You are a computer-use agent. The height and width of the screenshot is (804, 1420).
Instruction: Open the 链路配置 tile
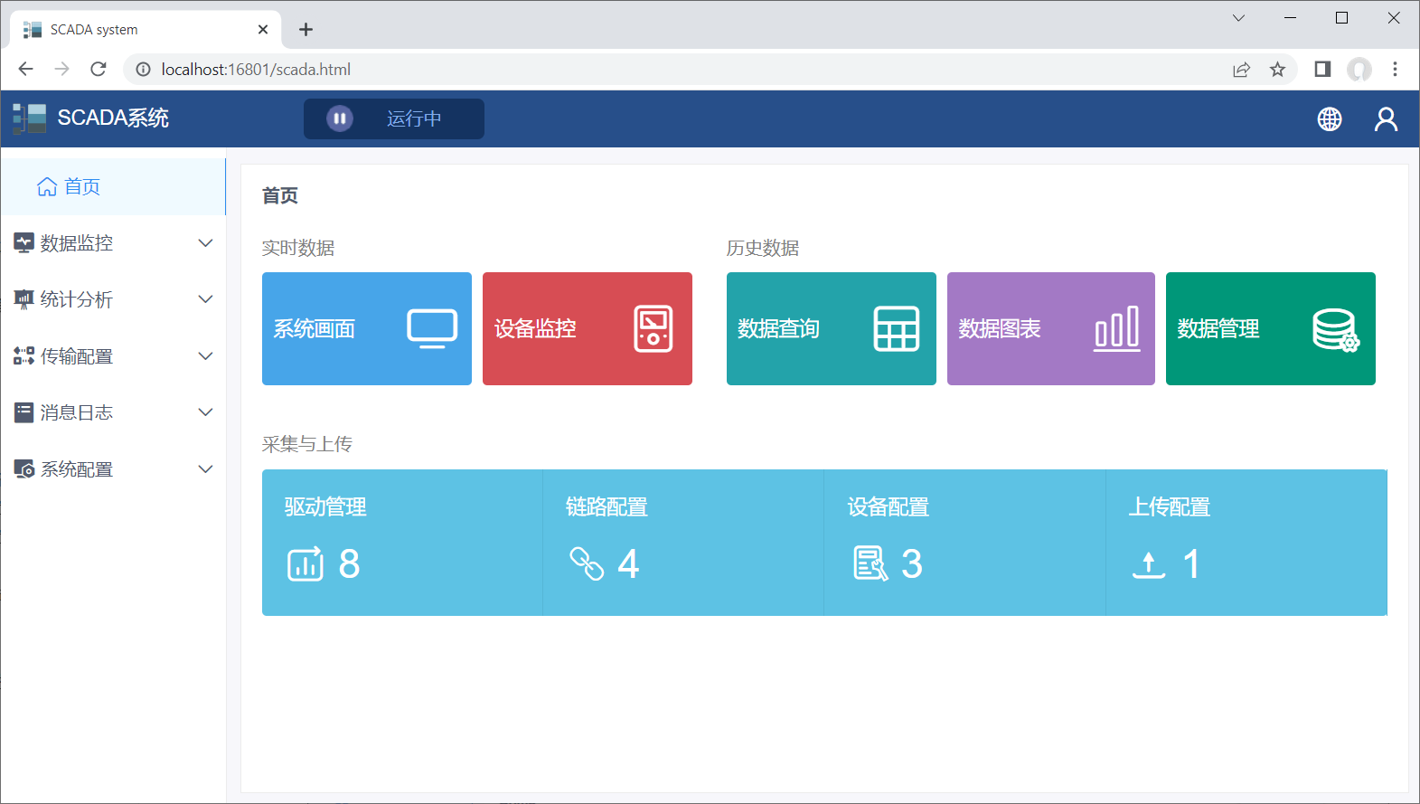click(x=683, y=543)
